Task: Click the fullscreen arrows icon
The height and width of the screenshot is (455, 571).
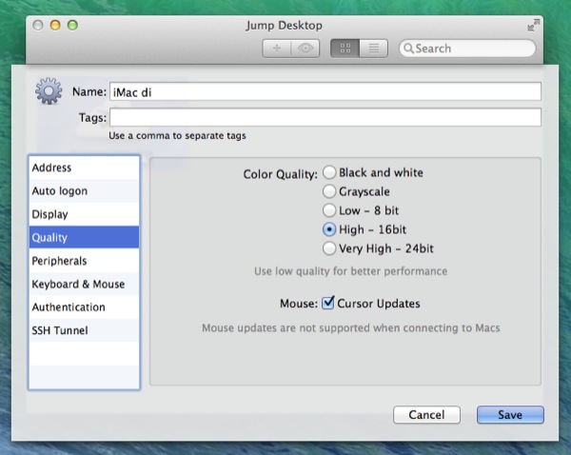Action: pyautogui.click(x=534, y=25)
